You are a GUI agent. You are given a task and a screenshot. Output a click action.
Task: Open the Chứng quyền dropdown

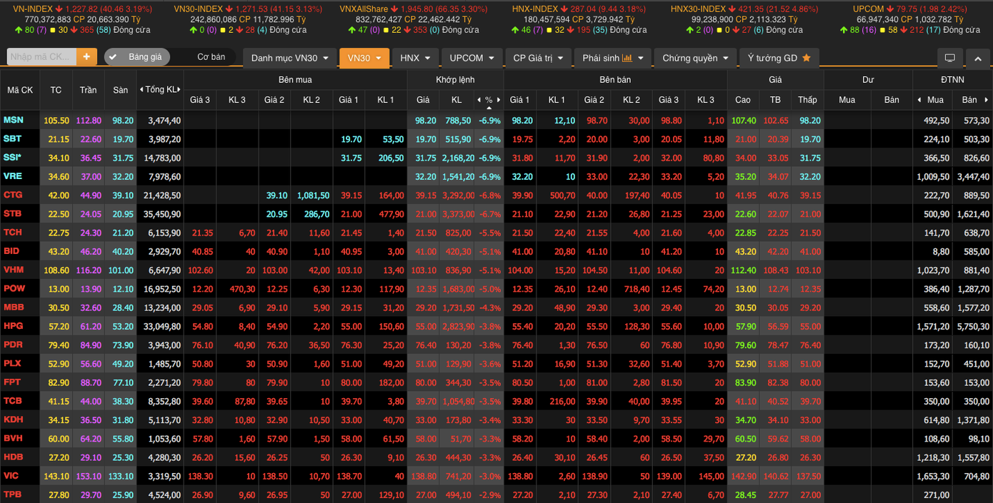[x=694, y=58]
